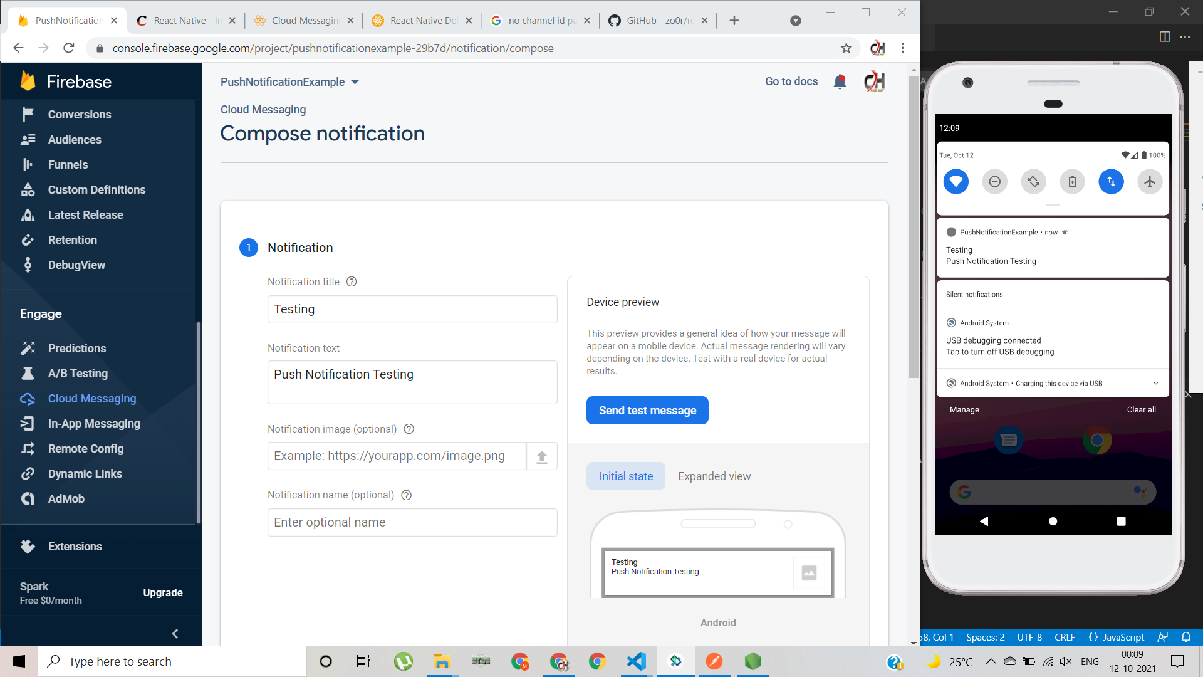Open Task View on taskbar
1203x677 pixels.
363,661
